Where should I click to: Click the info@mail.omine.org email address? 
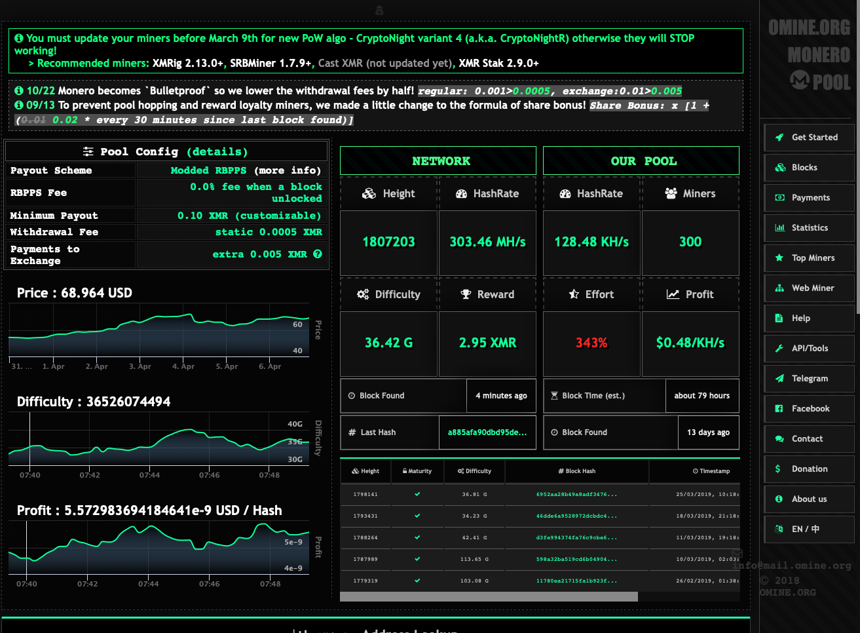[791, 566]
